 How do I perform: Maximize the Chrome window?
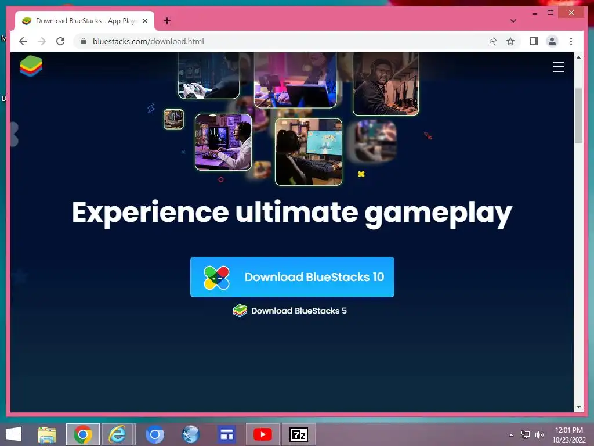(550, 13)
